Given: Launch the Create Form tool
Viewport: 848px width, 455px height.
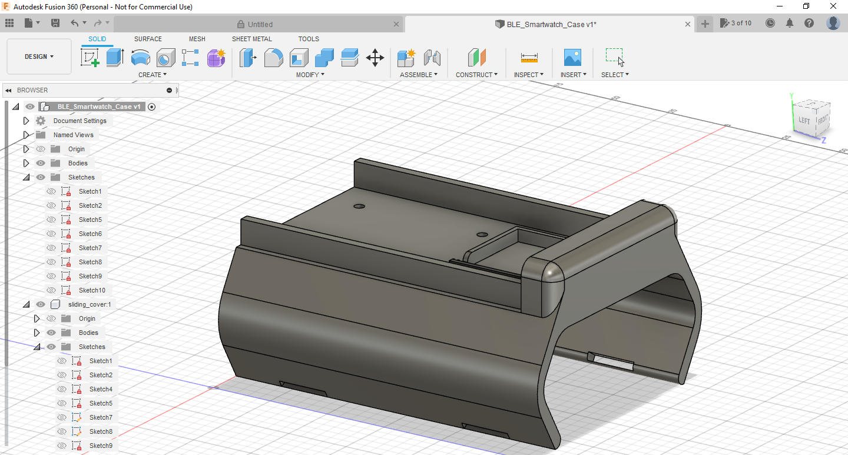Looking at the screenshot, I should pyautogui.click(x=216, y=58).
